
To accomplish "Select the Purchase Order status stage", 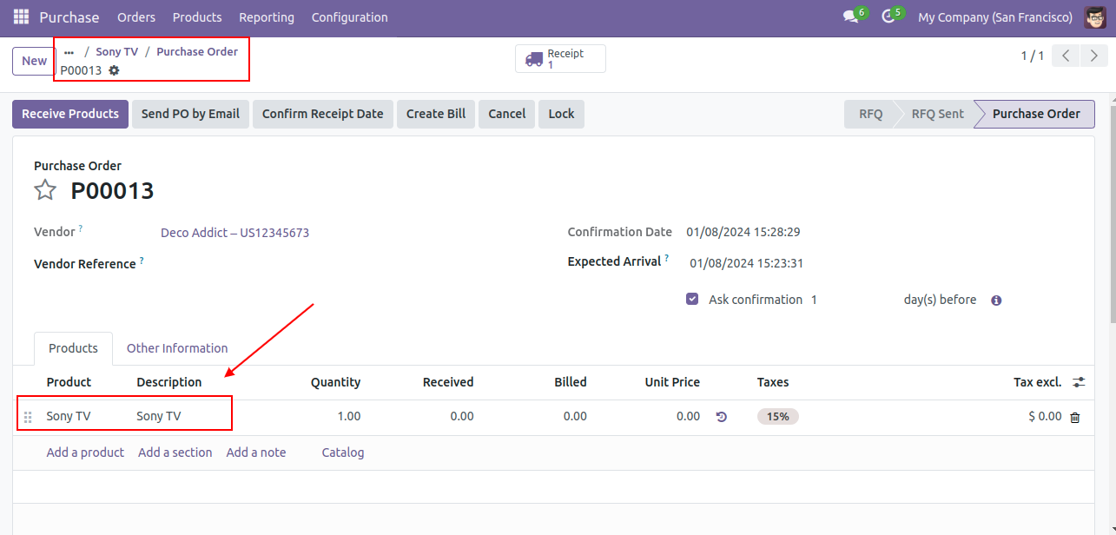I will (1036, 114).
